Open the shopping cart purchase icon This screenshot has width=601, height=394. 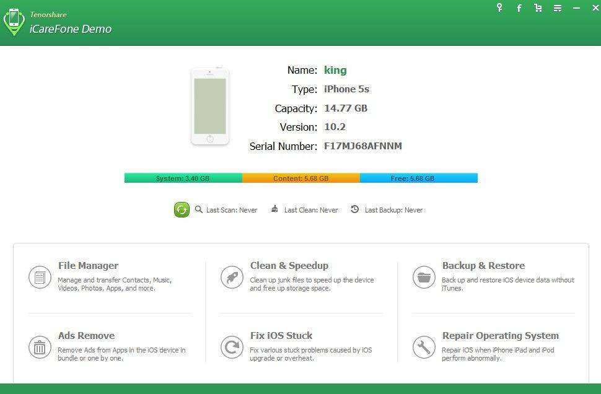coord(538,8)
